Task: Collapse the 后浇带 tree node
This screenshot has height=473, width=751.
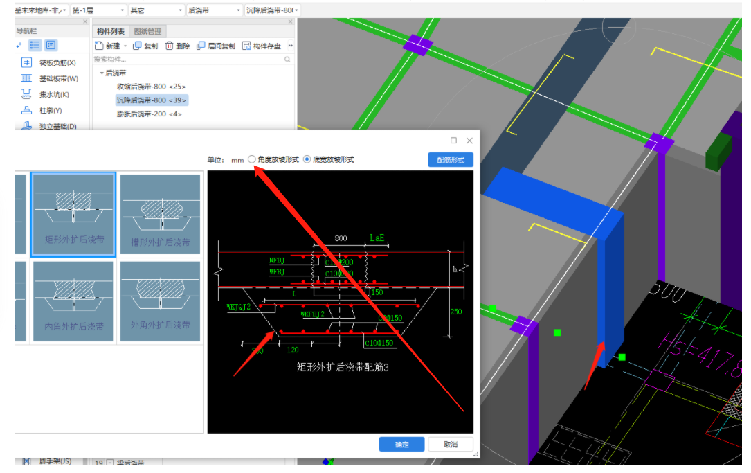Action: (102, 73)
